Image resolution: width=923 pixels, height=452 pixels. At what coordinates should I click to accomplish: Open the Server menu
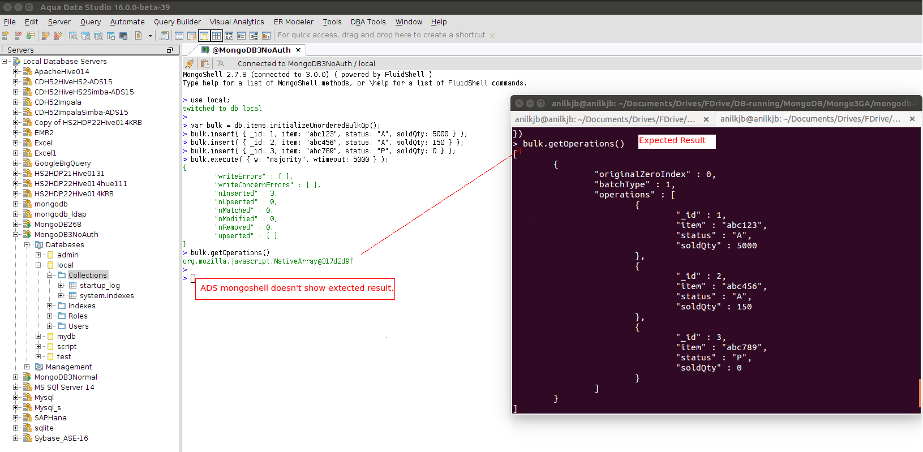click(59, 22)
